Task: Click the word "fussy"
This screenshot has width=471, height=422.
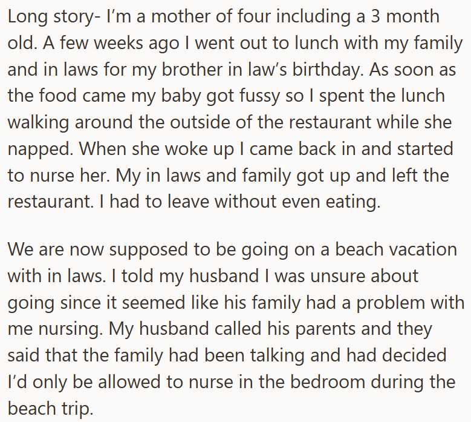Action: [259, 96]
